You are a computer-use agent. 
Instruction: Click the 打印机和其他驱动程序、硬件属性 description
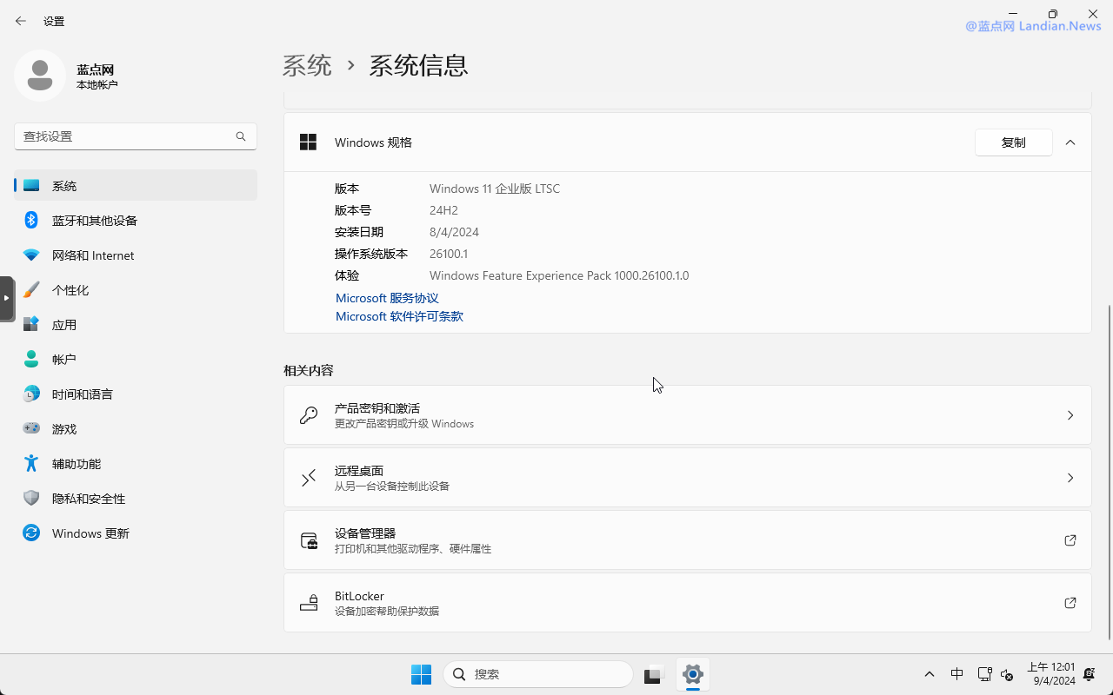(x=413, y=549)
